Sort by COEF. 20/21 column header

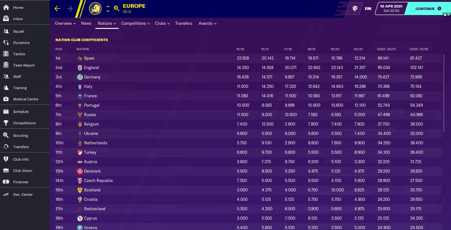coord(386,49)
